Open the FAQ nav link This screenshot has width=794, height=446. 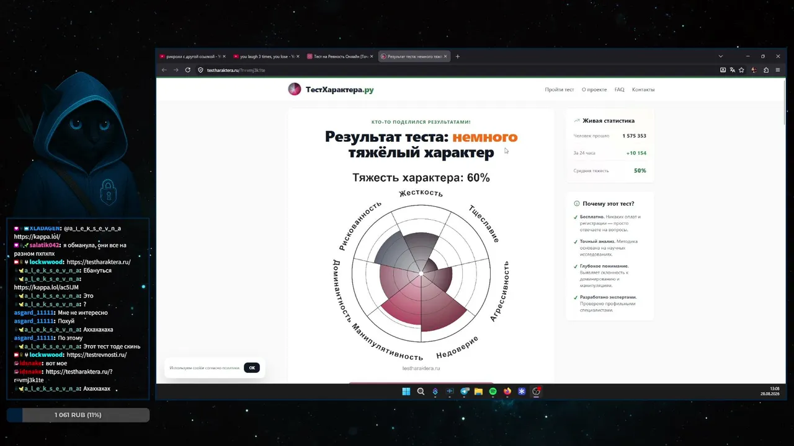[620, 89]
